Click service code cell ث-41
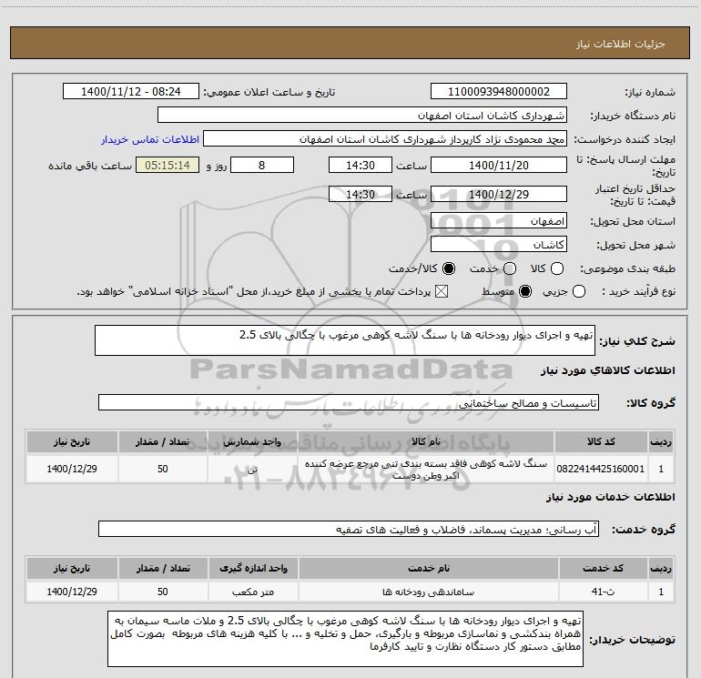 (603, 592)
